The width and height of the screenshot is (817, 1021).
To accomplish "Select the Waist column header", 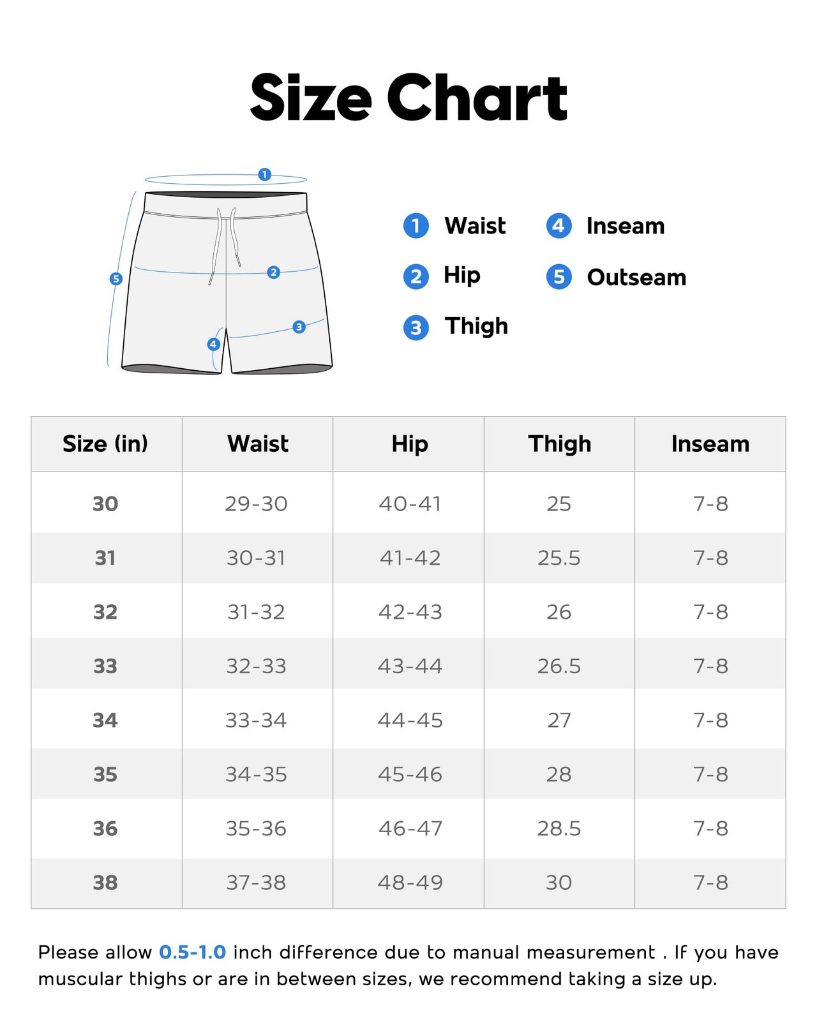I will (258, 443).
